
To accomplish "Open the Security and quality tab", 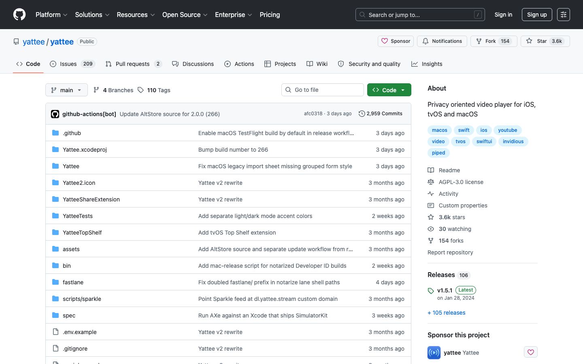I will coord(369,64).
